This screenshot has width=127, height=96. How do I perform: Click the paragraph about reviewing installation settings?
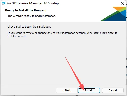pos(62,35)
